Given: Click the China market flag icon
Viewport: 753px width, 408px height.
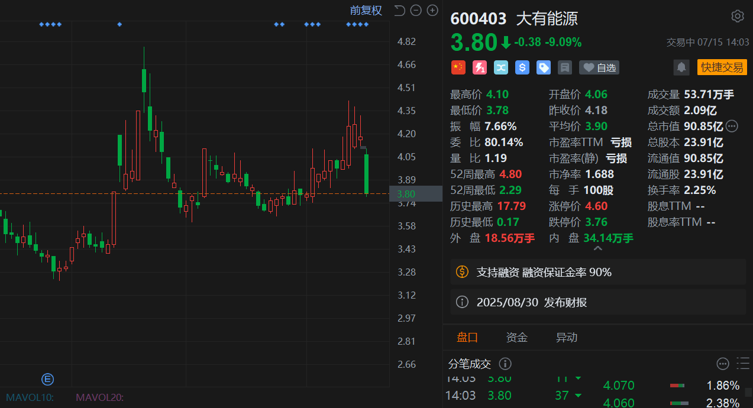Looking at the screenshot, I should click(x=458, y=67).
